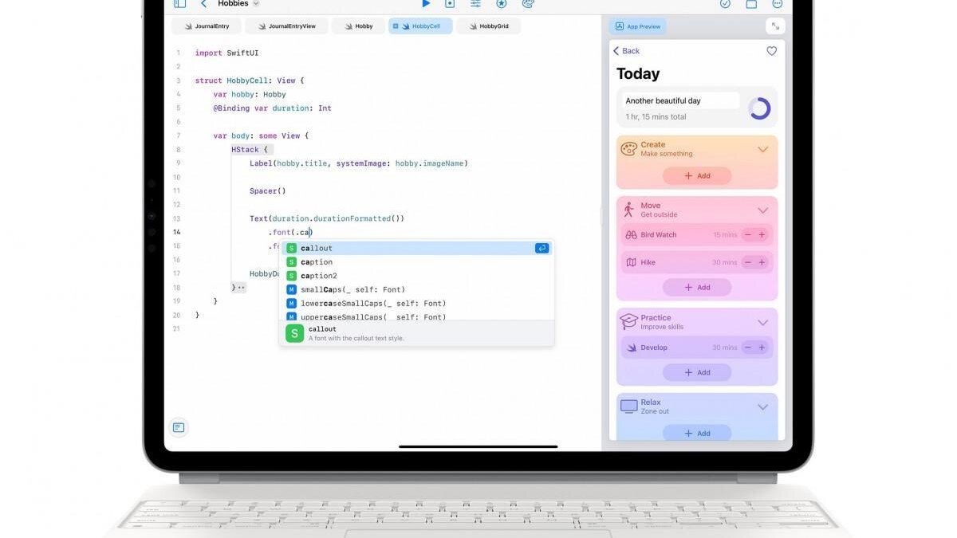The width and height of the screenshot is (957, 538).
Task: Open the documentation icon at bottom left
Action: pos(179,428)
